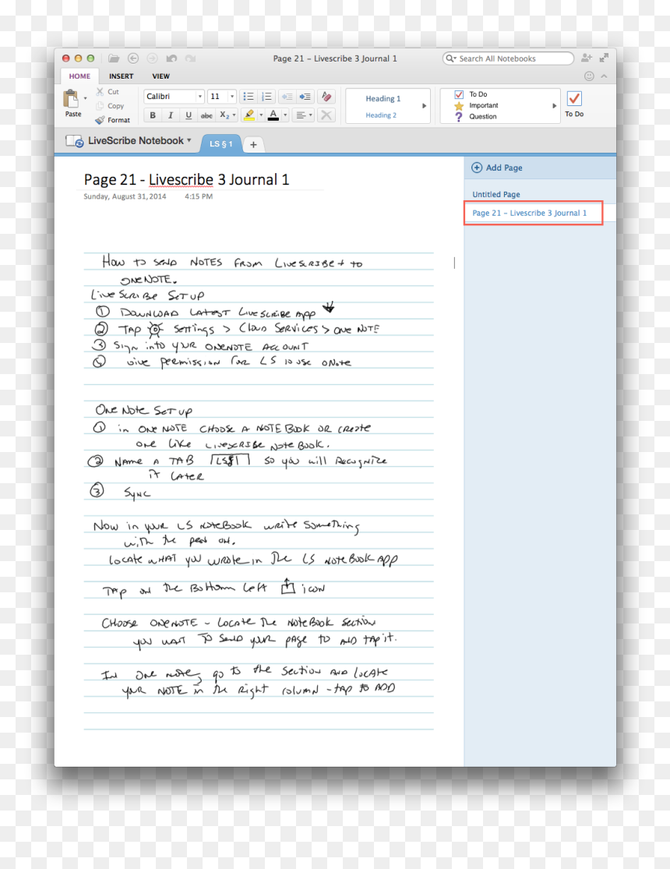Image resolution: width=670 pixels, height=869 pixels.
Task: Apply the Question tag
Action: (475, 116)
